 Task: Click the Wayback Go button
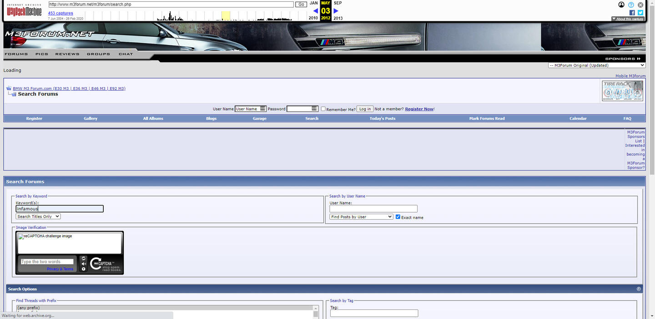coord(301,5)
